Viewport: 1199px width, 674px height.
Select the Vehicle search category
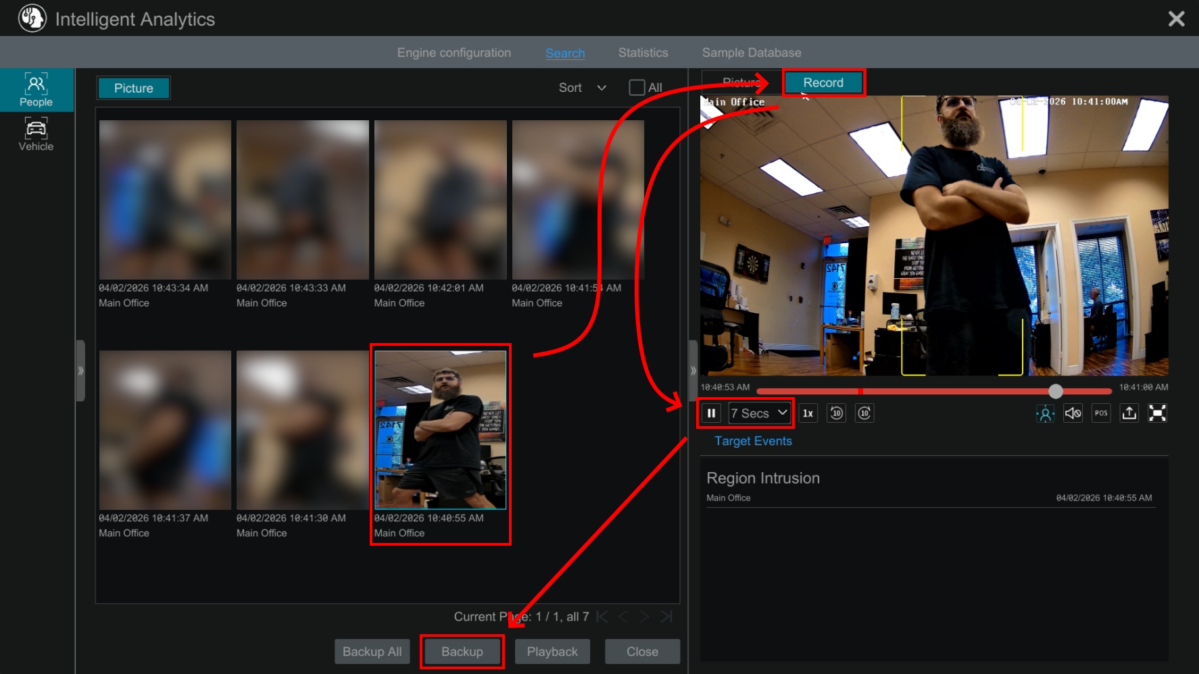click(36, 134)
